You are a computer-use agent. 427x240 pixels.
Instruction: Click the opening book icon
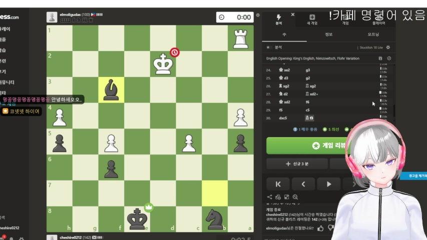(x=380, y=58)
